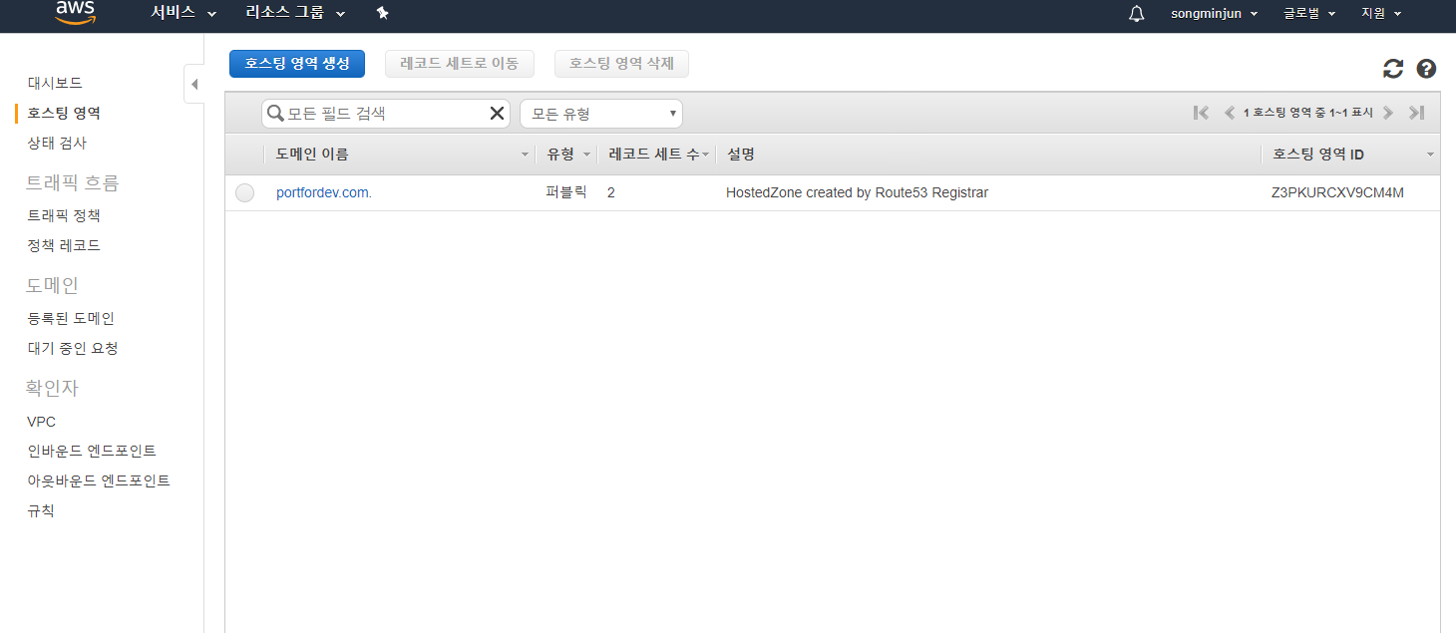Open 대기 중인 요청 in sidebar
Viewport: 1456px width, 633px height.
click(73, 348)
